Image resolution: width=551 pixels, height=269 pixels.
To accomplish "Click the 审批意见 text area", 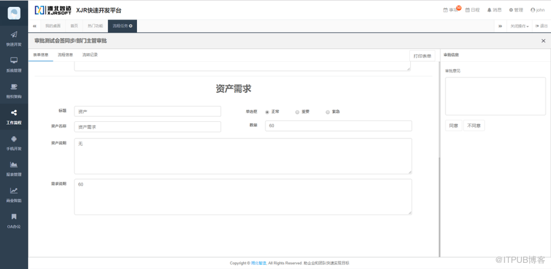I will 487,96.
